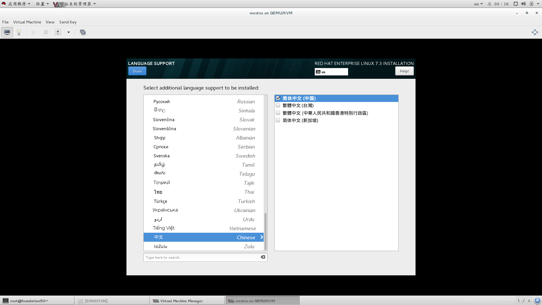Select Swedish in language list
The image size is (542, 305).
(x=204, y=156)
